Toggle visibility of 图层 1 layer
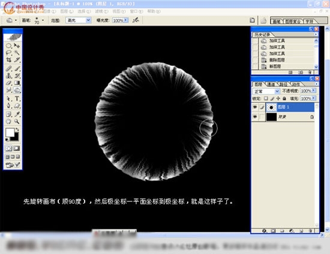 255,107
